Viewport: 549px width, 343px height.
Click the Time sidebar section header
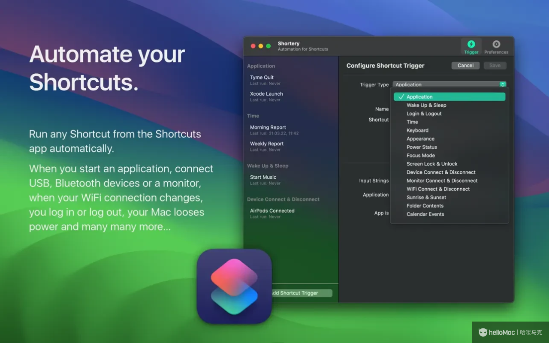coord(253,116)
